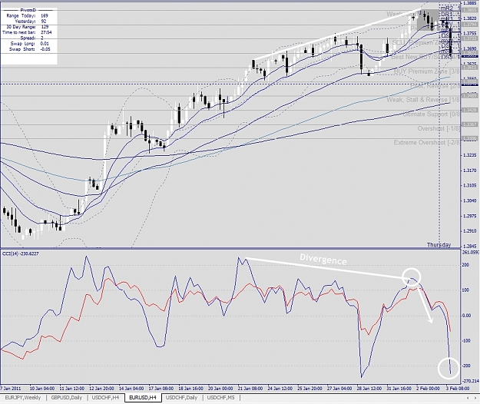The image size is (480, 404).
Task: Click the 1.2910 price axis label
Action: [x=470, y=231]
